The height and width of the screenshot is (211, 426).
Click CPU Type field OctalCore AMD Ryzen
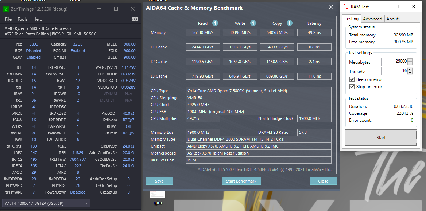(x=259, y=91)
